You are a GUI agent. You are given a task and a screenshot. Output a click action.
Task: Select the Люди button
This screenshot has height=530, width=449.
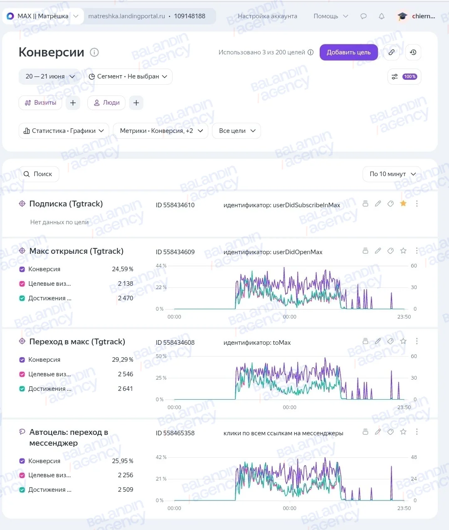(x=106, y=103)
